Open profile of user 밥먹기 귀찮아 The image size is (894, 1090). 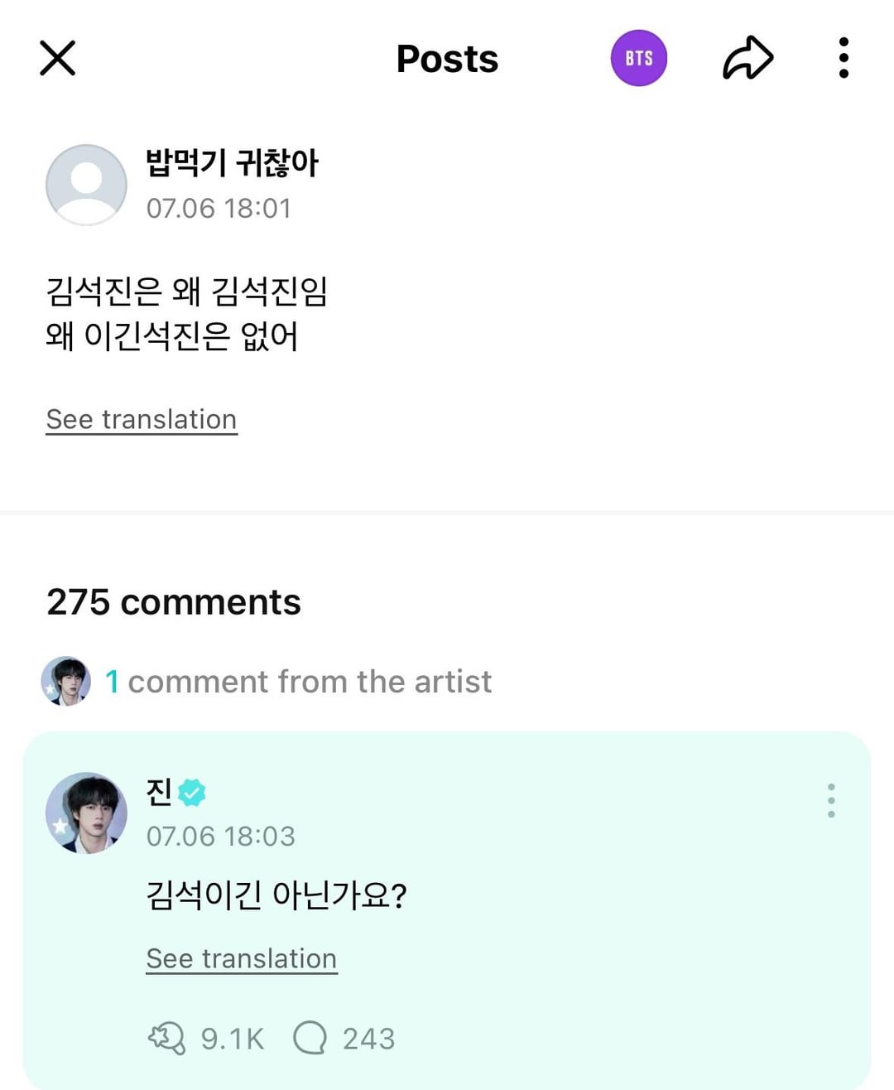pos(232,162)
